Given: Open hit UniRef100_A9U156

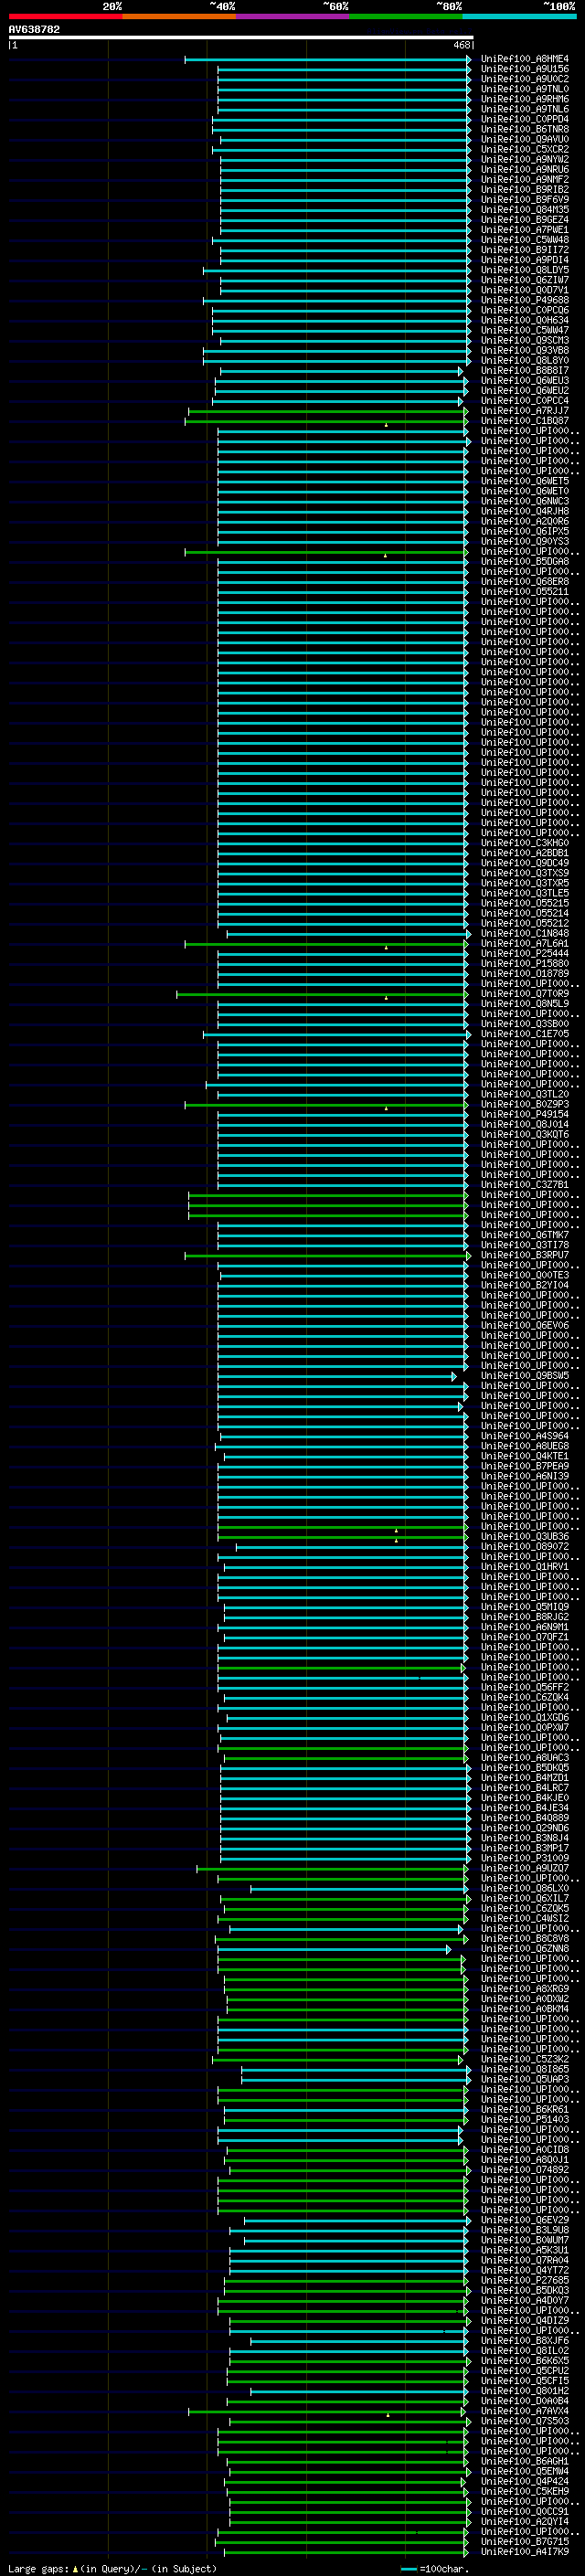Looking at the screenshot, I should coord(524,69).
